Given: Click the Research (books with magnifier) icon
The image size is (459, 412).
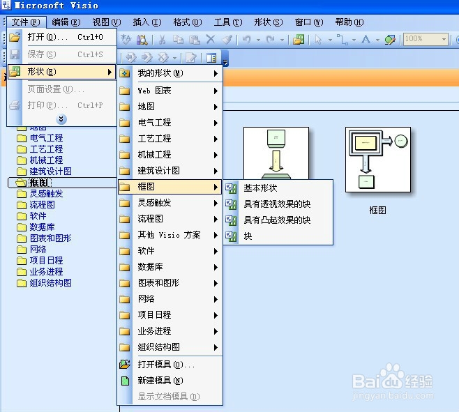Looking at the screenshot, I should pos(142,39).
